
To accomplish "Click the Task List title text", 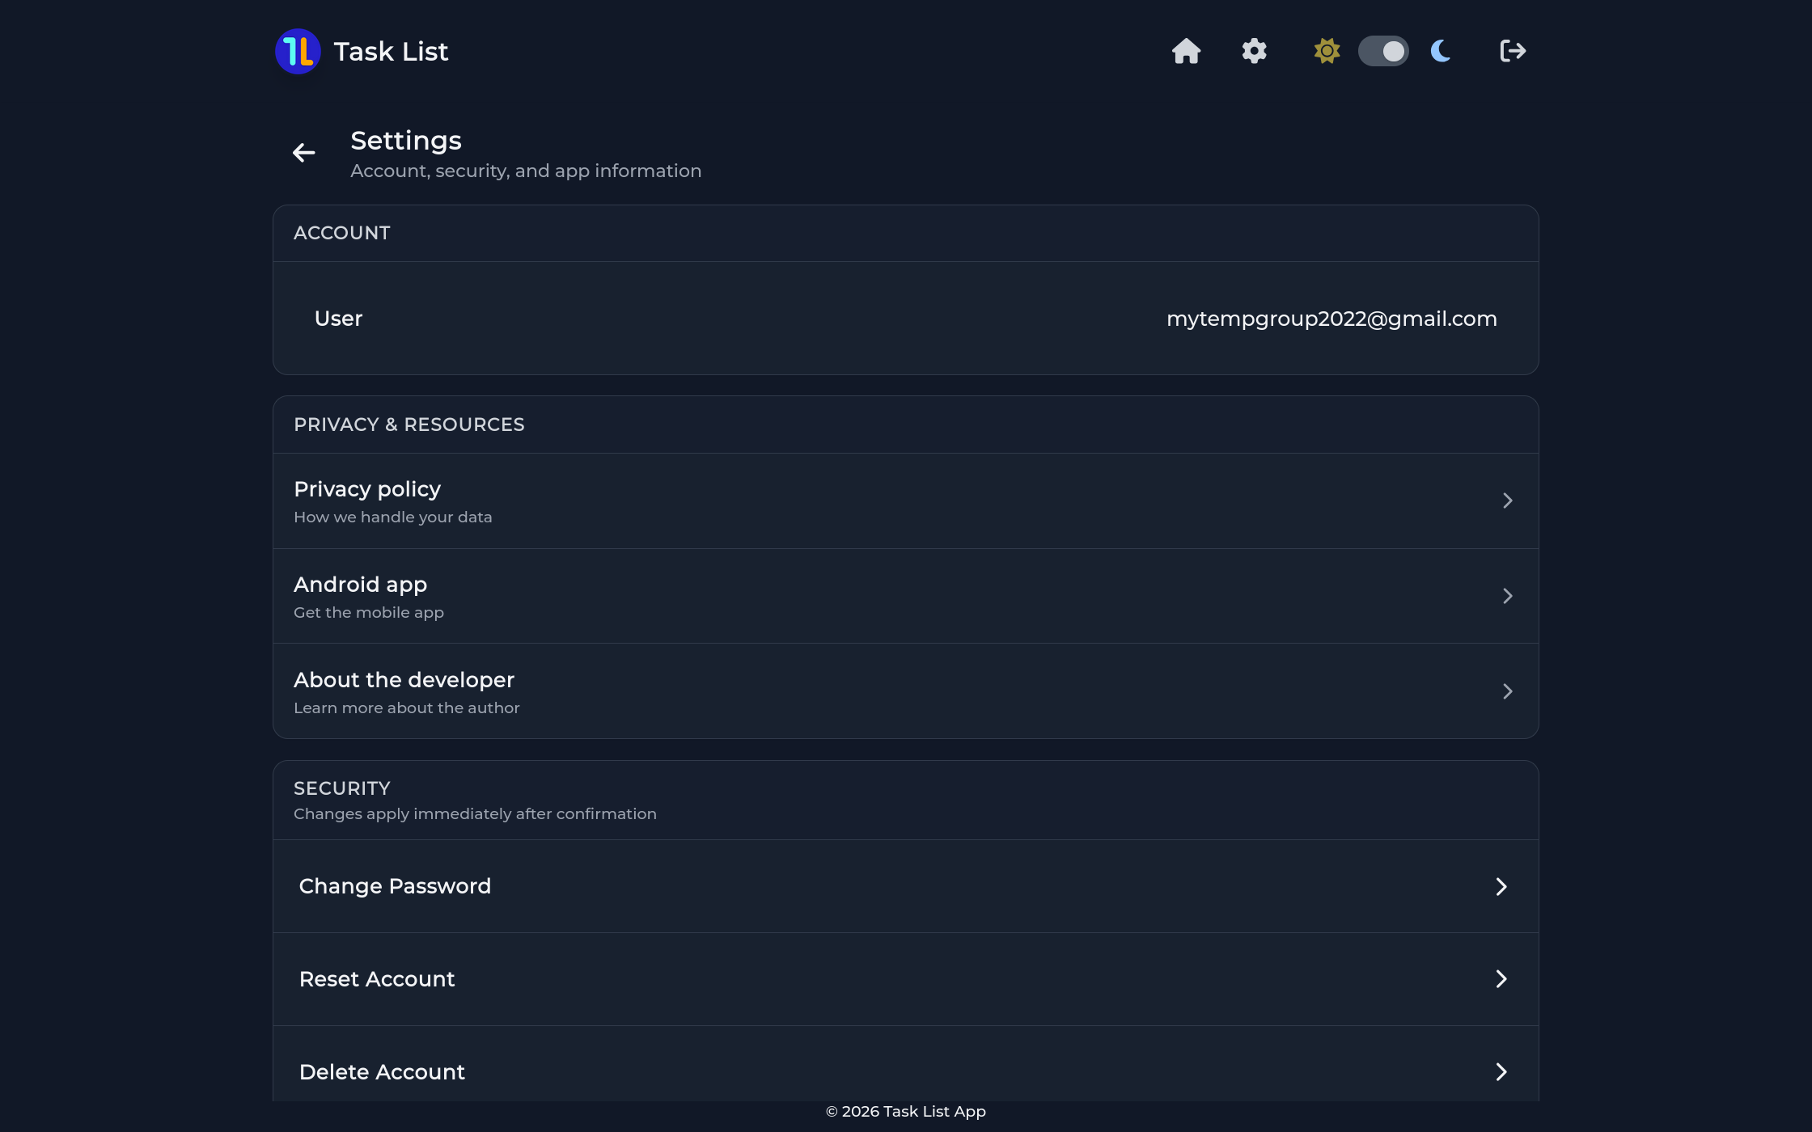I will tap(391, 52).
